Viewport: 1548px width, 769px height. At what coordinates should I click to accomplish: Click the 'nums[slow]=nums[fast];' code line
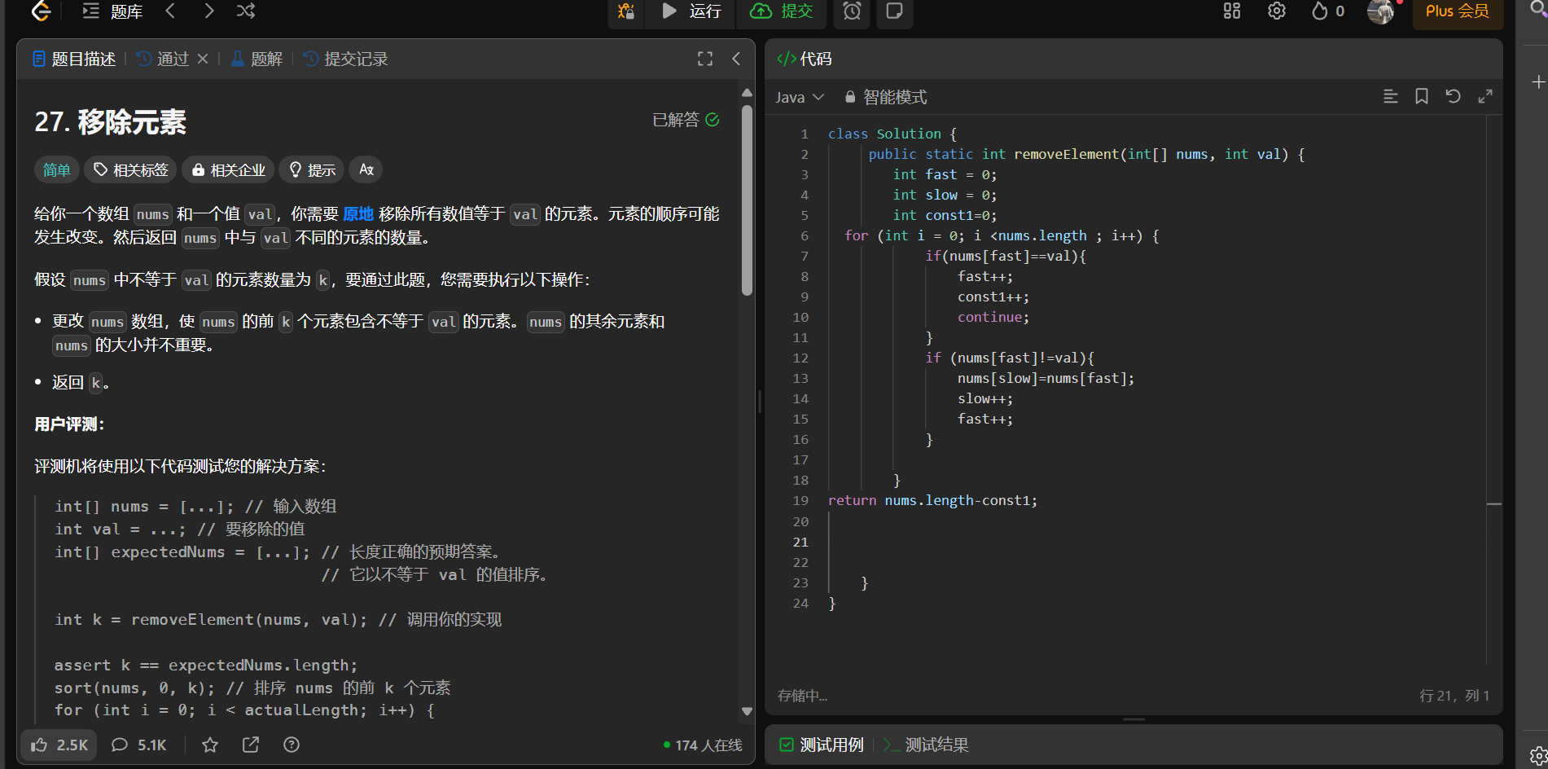tap(1046, 378)
